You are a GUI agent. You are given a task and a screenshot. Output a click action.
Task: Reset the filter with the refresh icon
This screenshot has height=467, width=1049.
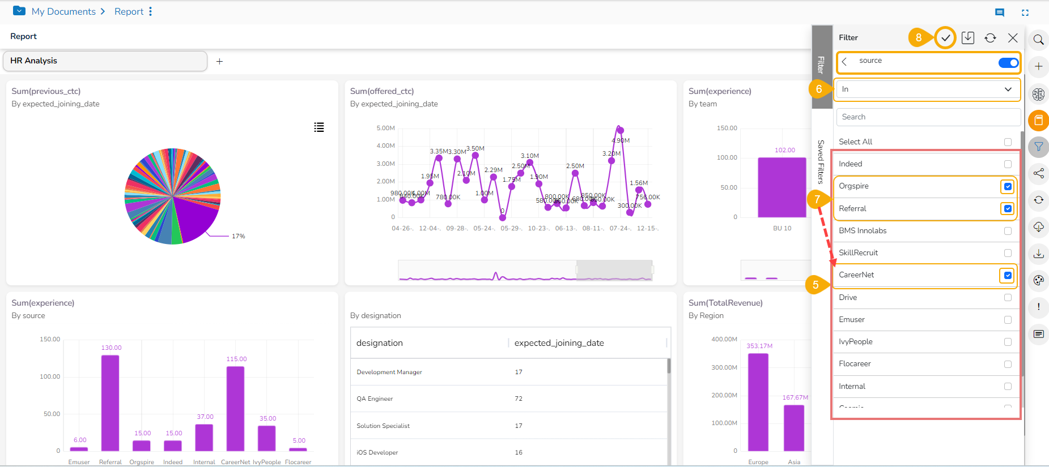pyautogui.click(x=990, y=38)
